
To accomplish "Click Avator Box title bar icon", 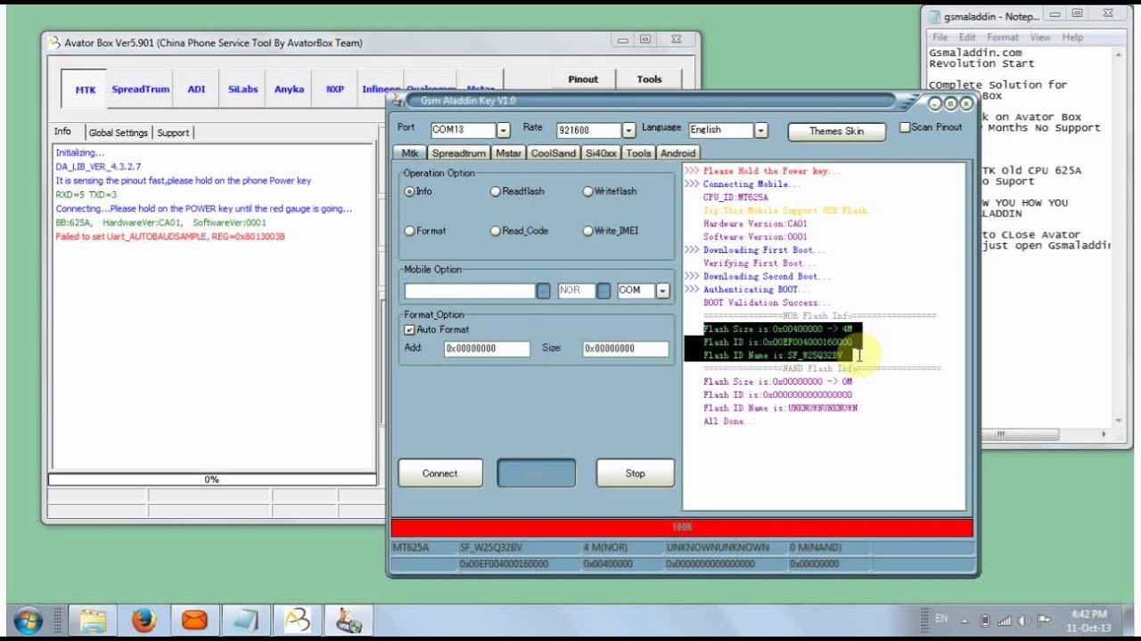I will tap(53, 43).
